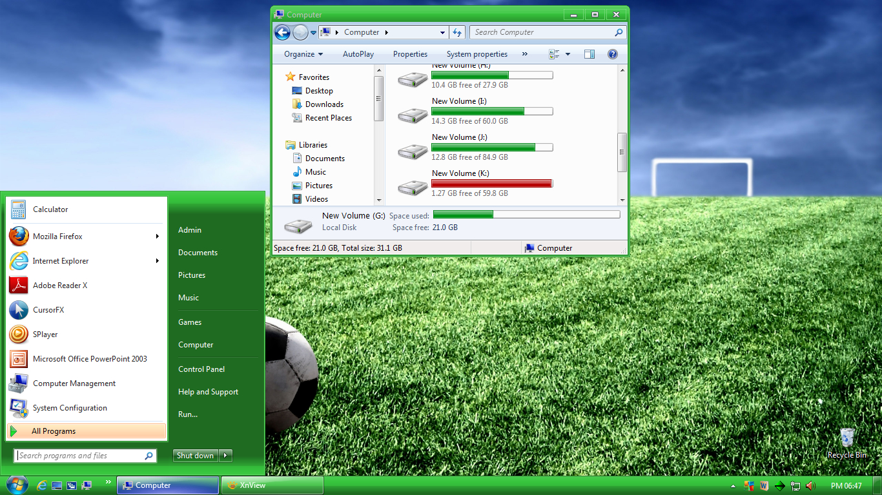Open Control Panel from Start menu

(x=201, y=369)
